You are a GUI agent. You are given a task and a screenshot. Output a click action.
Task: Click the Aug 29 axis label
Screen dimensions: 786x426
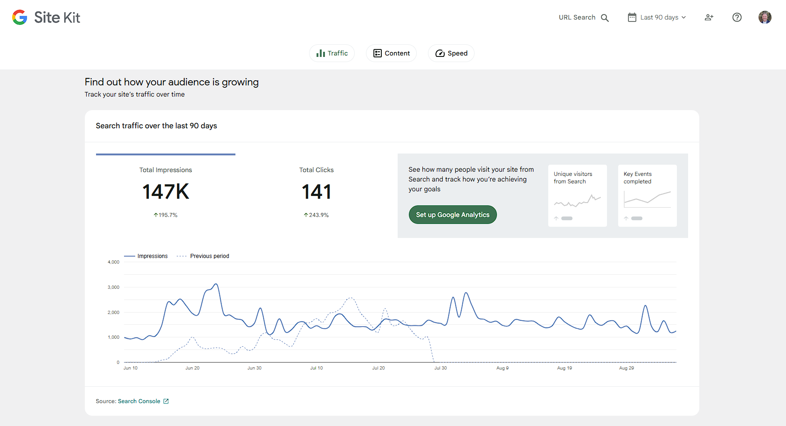[627, 368]
